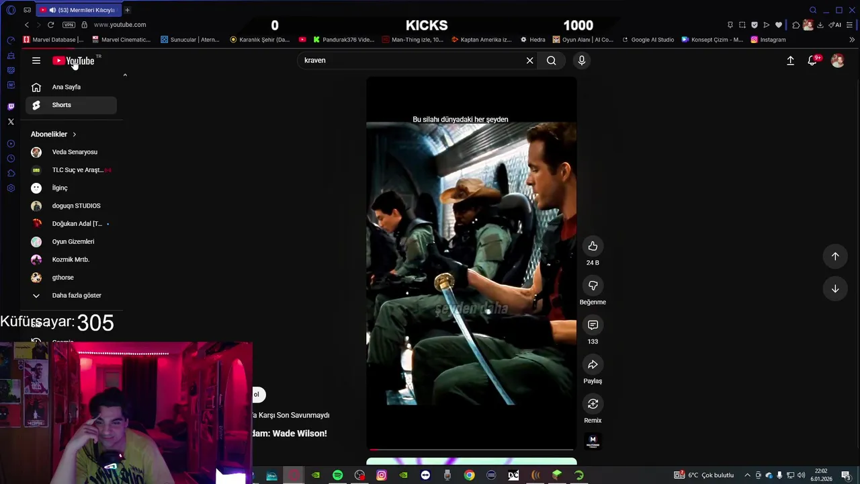Open Karanlık Şehir bookmark
Viewport: 860px width, 484px height.
(x=260, y=40)
